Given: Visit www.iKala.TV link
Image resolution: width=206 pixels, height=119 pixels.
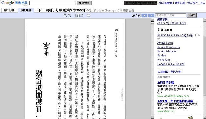Looking at the screenshot, I should coord(165,111).
